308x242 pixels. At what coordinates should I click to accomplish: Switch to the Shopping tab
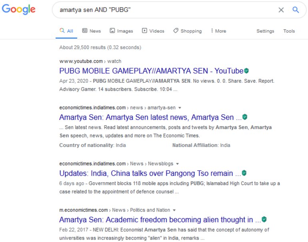click(187, 31)
